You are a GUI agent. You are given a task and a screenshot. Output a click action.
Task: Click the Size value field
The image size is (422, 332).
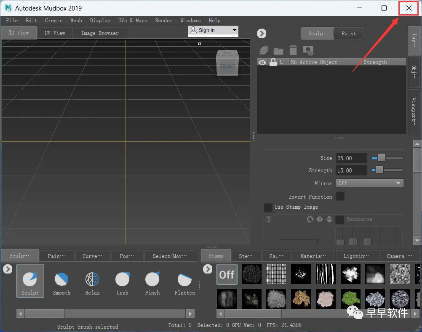[352, 158]
